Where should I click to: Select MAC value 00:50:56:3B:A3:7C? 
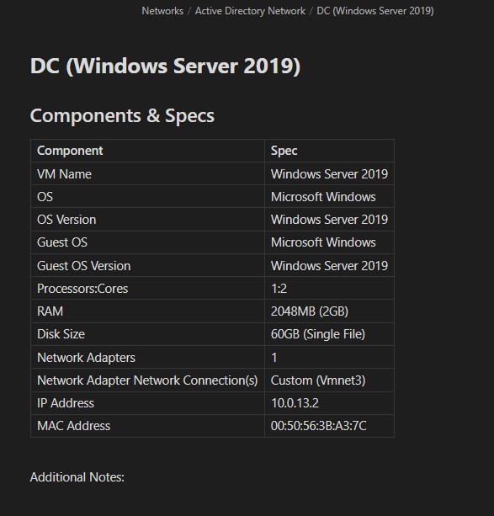(x=318, y=426)
